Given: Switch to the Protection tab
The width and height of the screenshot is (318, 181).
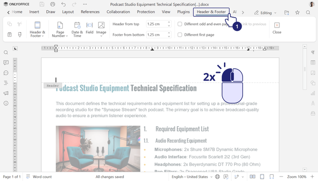Looking at the screenshot, I should (146, 12).
